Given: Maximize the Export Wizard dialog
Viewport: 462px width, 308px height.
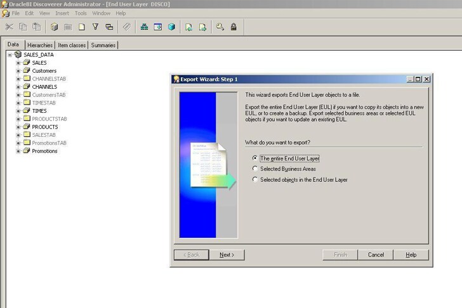Looking at the screenshot, I should coord(418,79).
